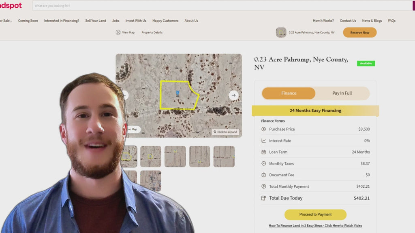Click the Property Details tab link
Image resolution: width=415 pixels, height=233 pixels.
152,32
